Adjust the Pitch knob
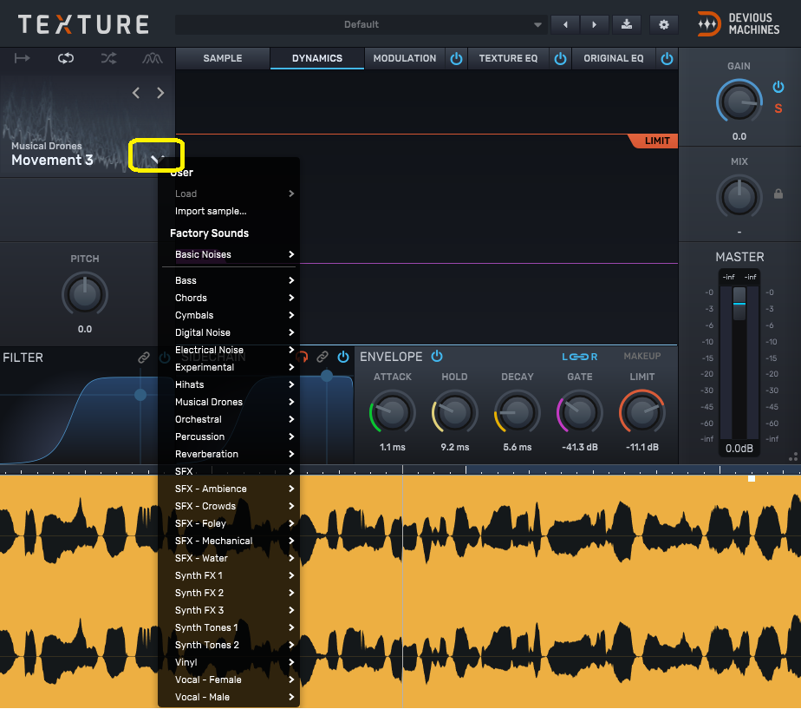This screenshot has height=709, width=801. pos(85,294)
